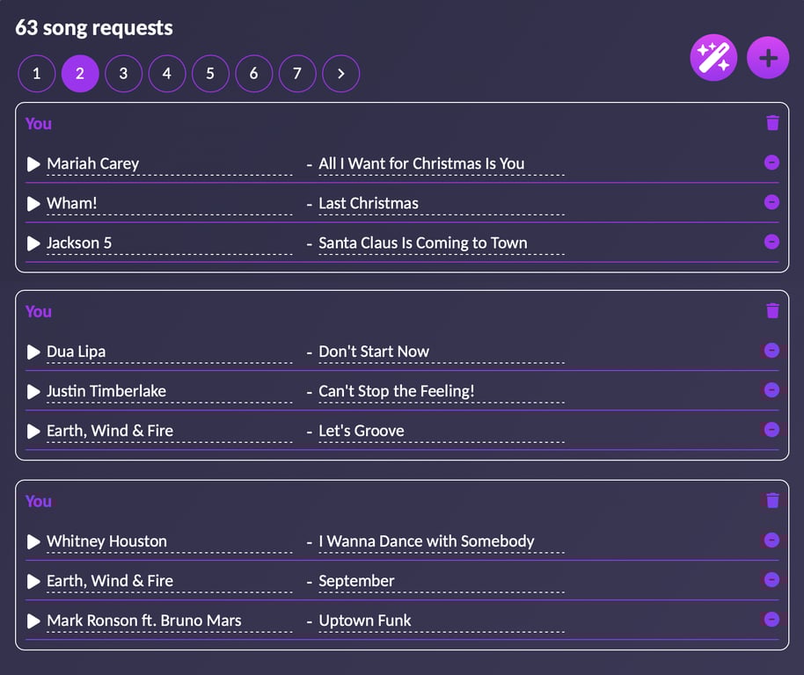Image resolution: width=804 pixels, height=675 pixels.
Task: Play the Mariah Carey song preview
Action: [33, 163]
